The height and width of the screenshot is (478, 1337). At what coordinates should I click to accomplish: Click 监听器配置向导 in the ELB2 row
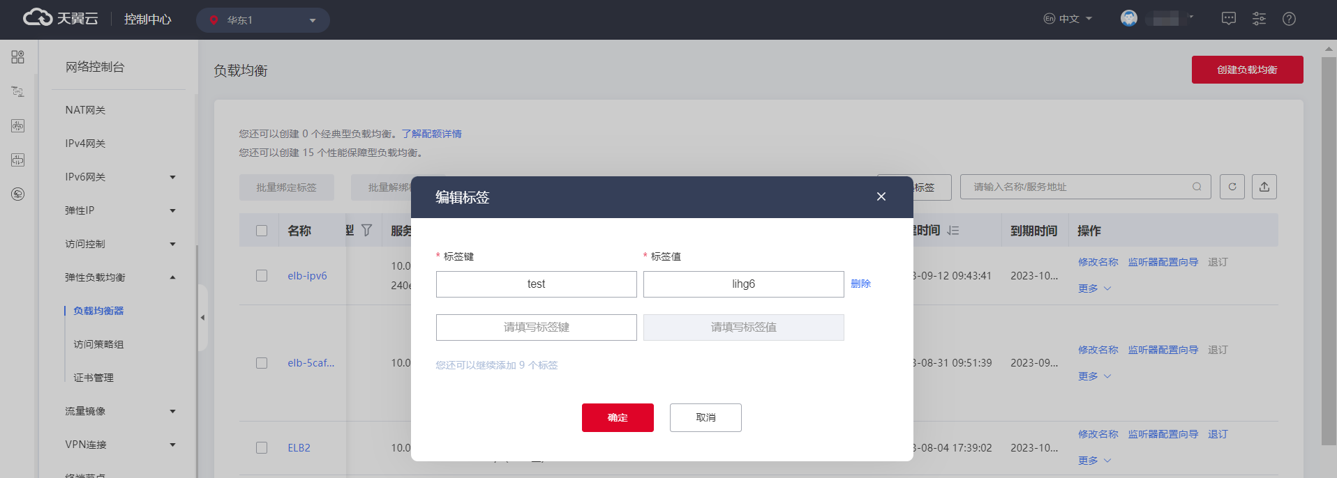(1163, 434)
